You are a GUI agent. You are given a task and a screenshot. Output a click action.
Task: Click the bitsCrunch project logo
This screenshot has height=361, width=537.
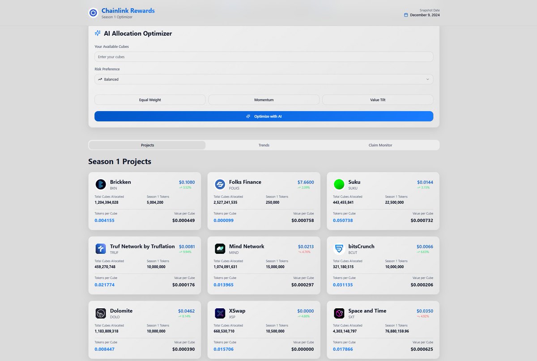click(x=339, y=248)
